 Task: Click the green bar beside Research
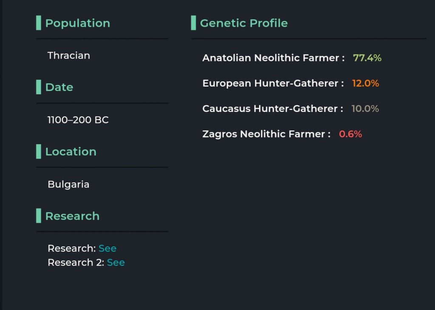[39, 215]
